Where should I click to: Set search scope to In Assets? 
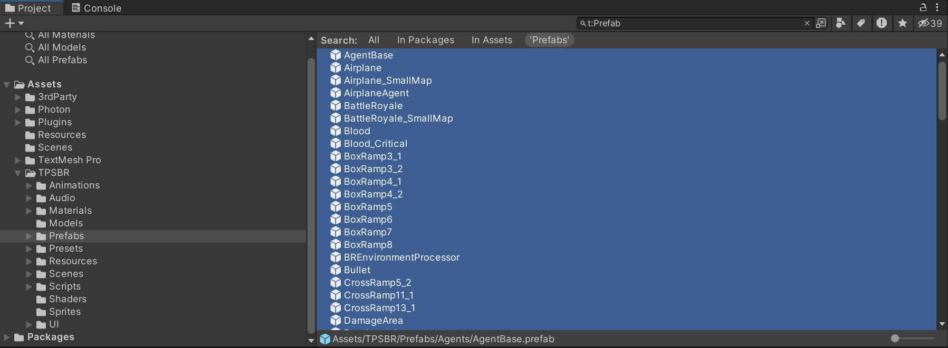point(491,40)
